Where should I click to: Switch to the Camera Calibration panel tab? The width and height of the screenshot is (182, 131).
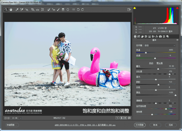(160, 37)
